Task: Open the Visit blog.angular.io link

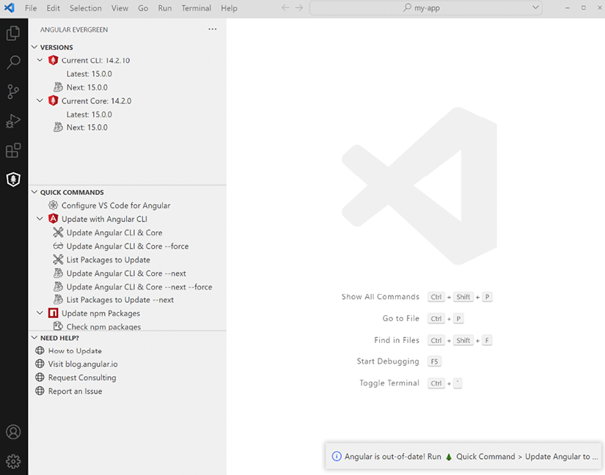Action: (83, 364)
